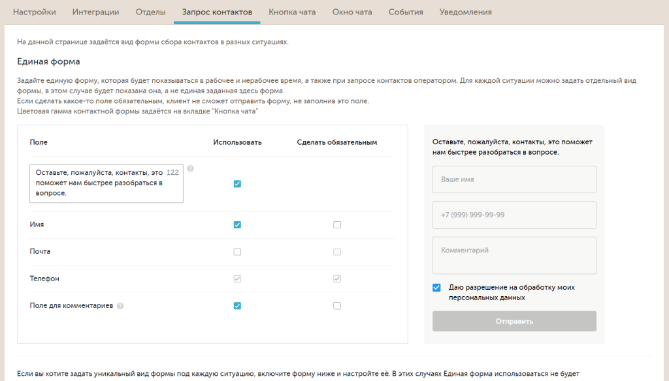Click the Отправить button in preview
Image resolution: width=669 pixels, height=381 pixels.
tap(514, 322)
